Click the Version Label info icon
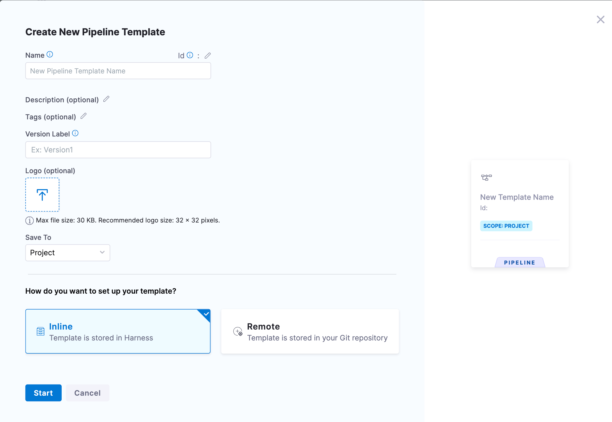 coord(75,133)
